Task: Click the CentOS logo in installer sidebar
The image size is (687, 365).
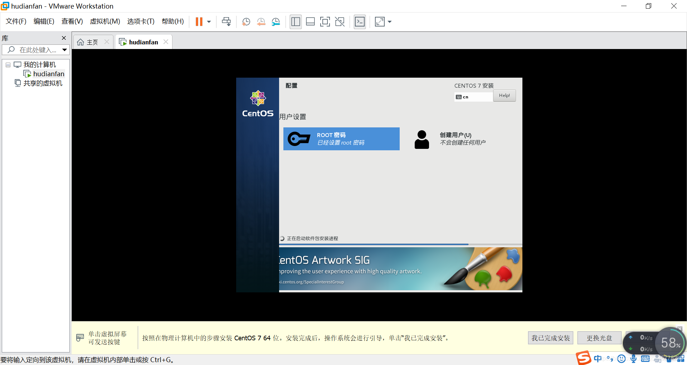Action: point(258,103)
